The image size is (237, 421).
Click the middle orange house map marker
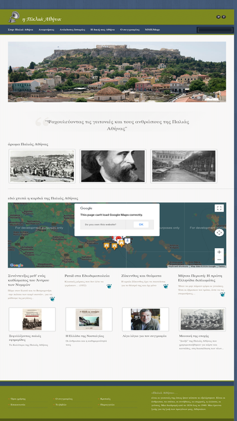pos(115,246)
